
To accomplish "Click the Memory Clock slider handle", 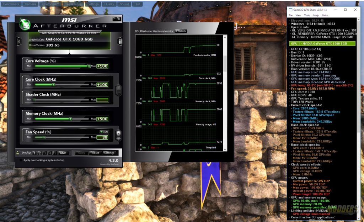I will click(x=71, y=119).
